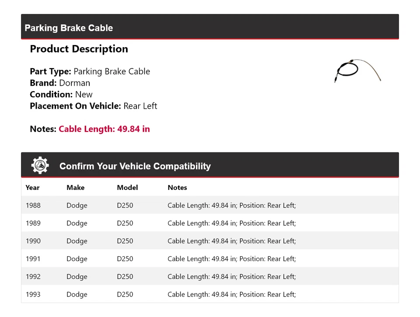Click the Product Description heading
The image size is (420, 317).
(x=79, y=49)
